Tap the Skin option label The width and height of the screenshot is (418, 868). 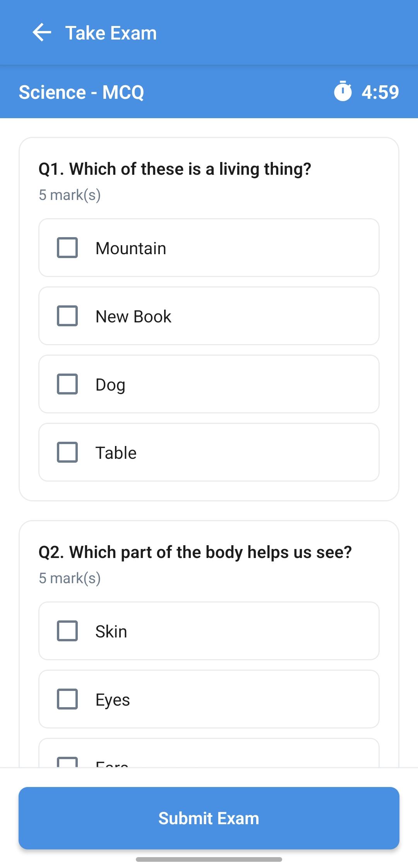[111, 632]
